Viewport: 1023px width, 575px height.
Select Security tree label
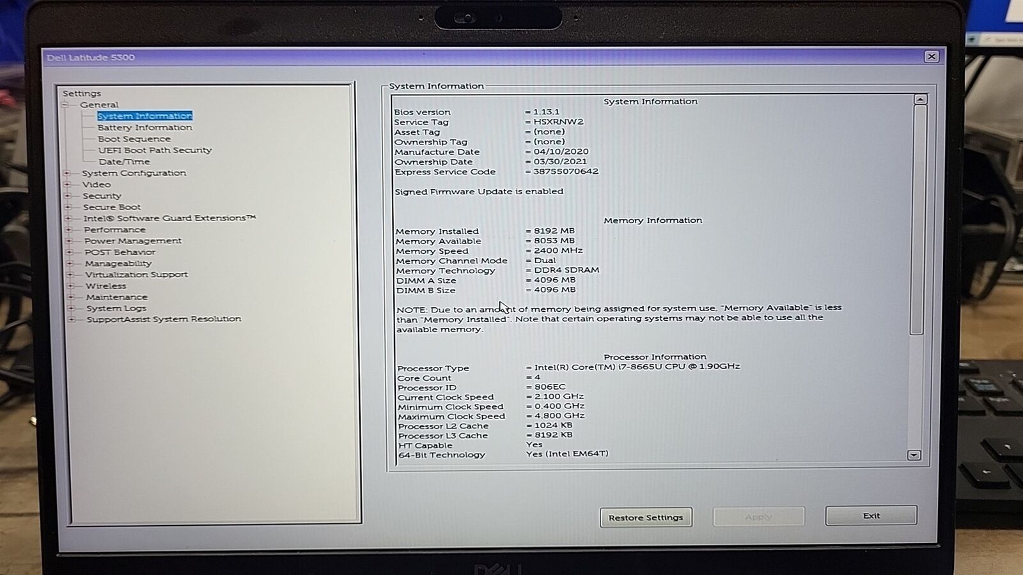tap(102, 196)
